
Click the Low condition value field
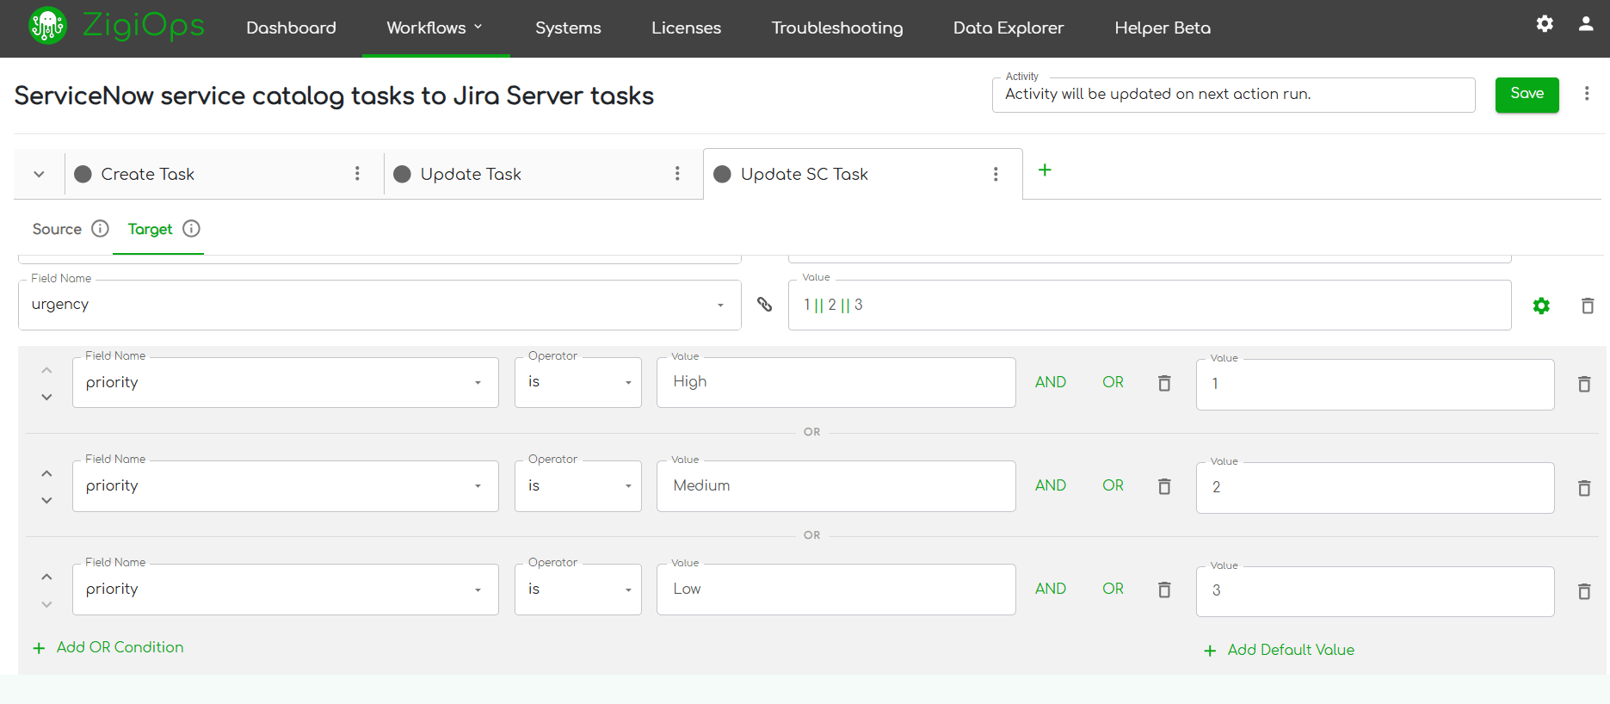pyautogui.click(x=836, y=590)
